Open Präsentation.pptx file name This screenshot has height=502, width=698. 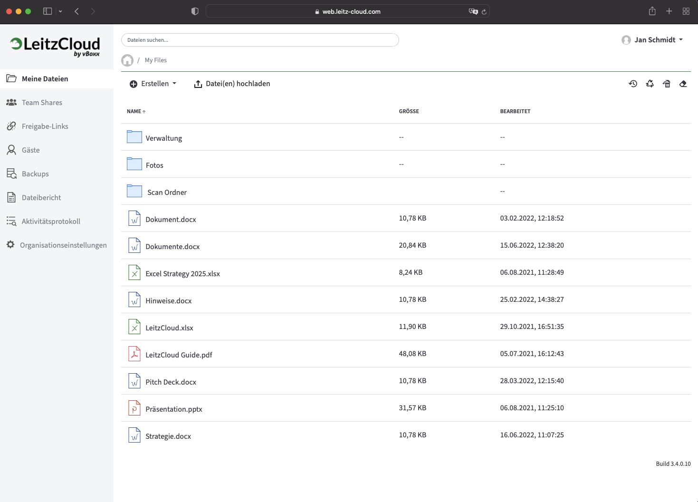174,409
